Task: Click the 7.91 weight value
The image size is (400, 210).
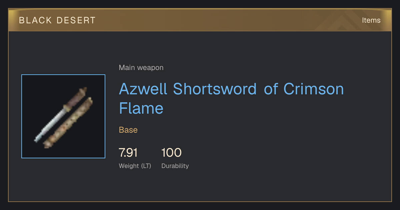Action: point(128,153)
